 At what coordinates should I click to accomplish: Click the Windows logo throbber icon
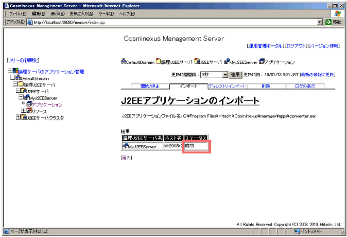coord(338,14)
